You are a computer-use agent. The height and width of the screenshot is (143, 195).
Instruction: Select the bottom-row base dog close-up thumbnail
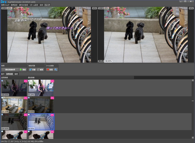[x=14, y=135]
